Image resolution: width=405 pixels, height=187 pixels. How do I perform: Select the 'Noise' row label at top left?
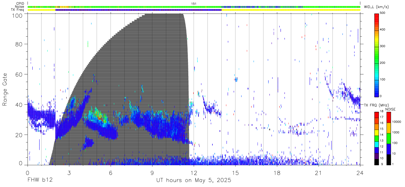[x=20, y=7]
